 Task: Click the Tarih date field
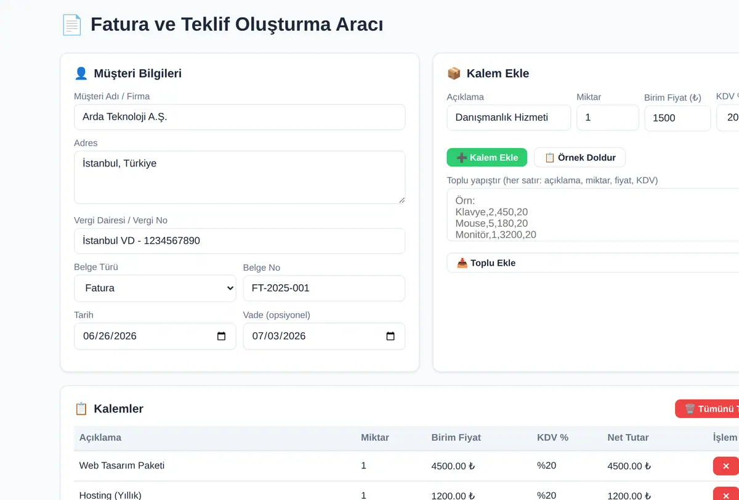[x=155, y=337]
